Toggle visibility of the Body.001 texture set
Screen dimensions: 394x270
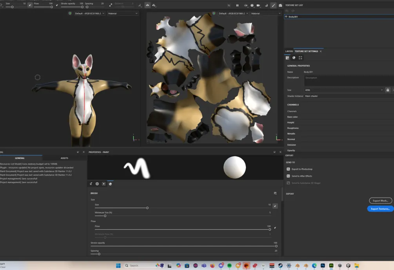286,17
